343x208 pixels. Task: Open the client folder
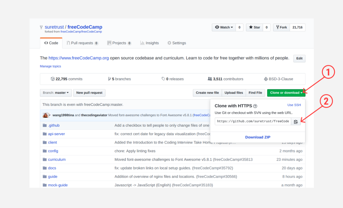click(52, 142)
